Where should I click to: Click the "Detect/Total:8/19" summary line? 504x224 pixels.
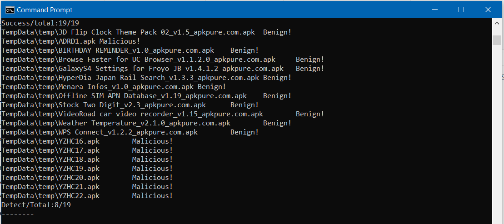36,204
